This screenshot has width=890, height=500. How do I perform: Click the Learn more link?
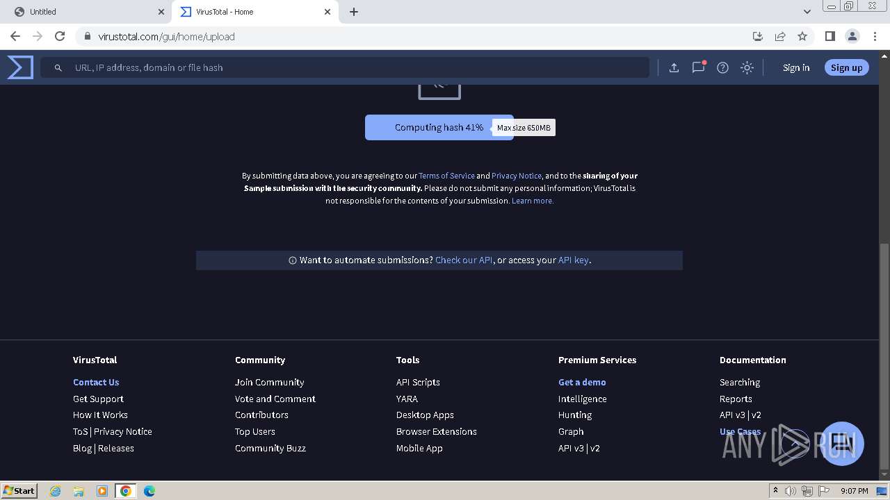pyautogui.click(x=533, y=201)
